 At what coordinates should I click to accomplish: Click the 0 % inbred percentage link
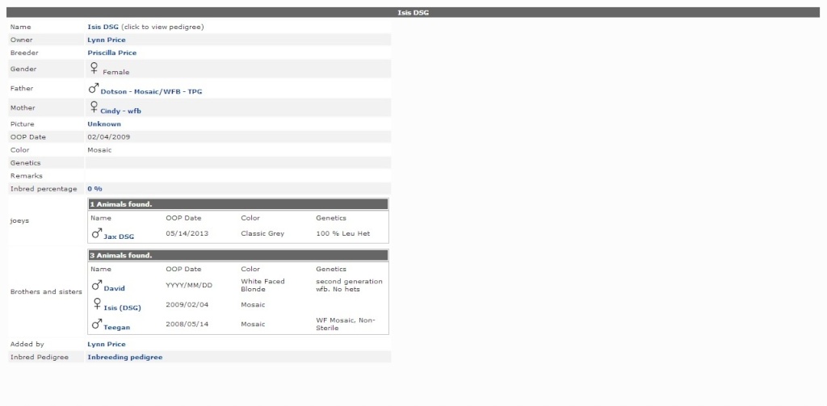click(x=95, y=189)
